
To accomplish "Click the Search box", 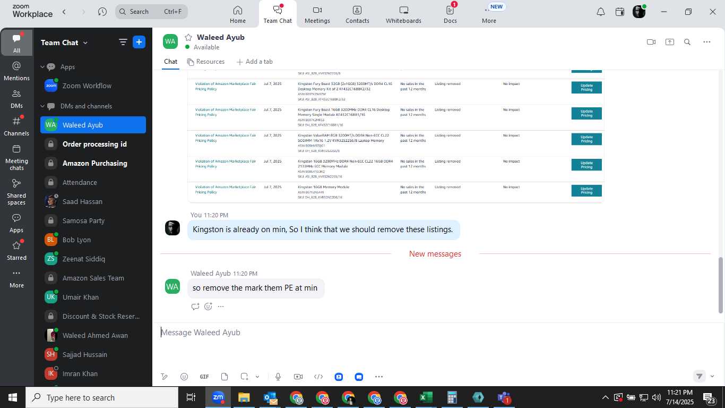I will 151,11.
